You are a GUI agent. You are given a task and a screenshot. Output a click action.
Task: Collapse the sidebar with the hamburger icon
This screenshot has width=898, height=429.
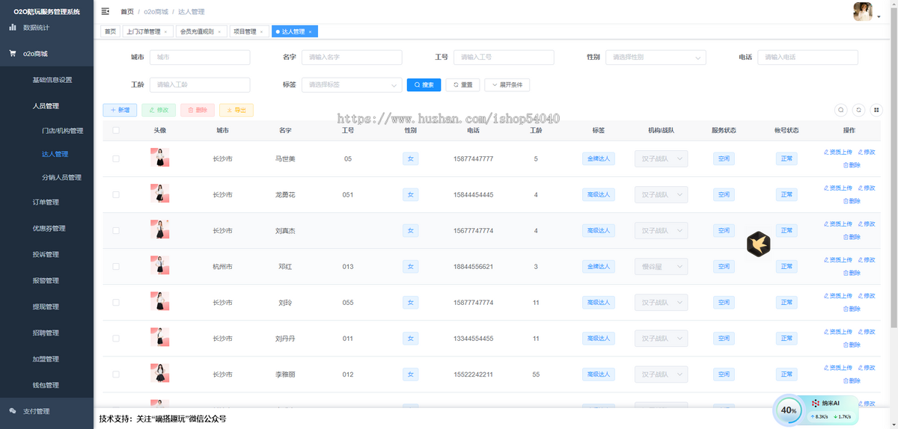point(105,11)
